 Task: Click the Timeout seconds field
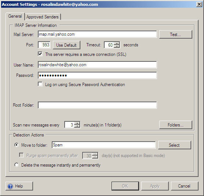[x=109, y=45]
